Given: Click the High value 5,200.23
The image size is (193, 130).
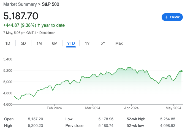Looking at the screenshot, I should pos(36,126).
